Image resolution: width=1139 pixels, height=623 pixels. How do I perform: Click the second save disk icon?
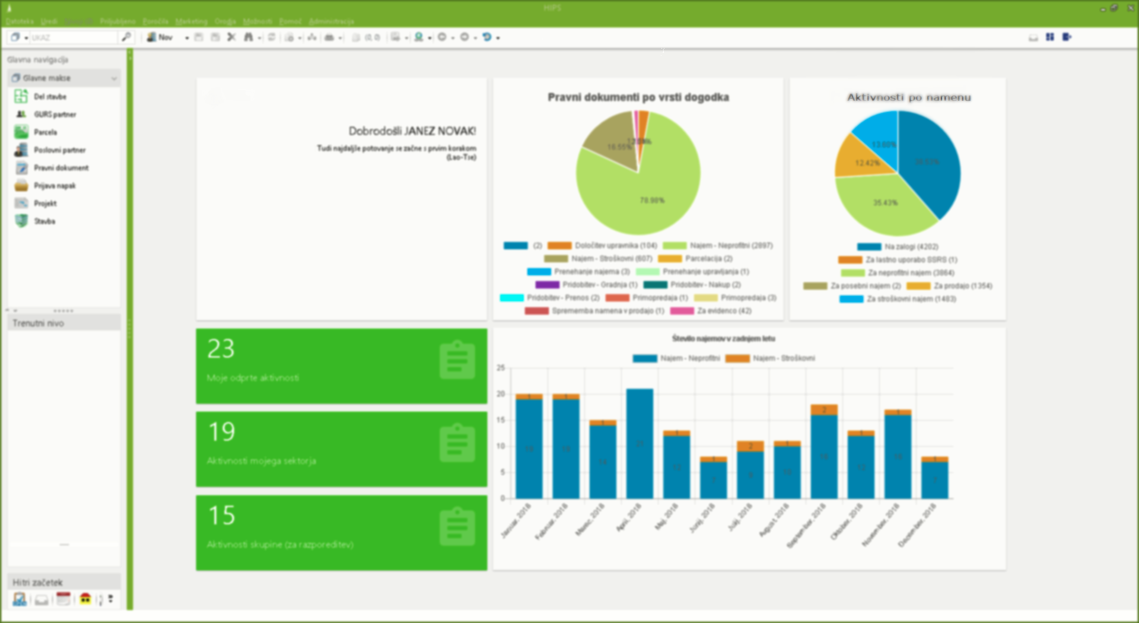pos(215,37)
